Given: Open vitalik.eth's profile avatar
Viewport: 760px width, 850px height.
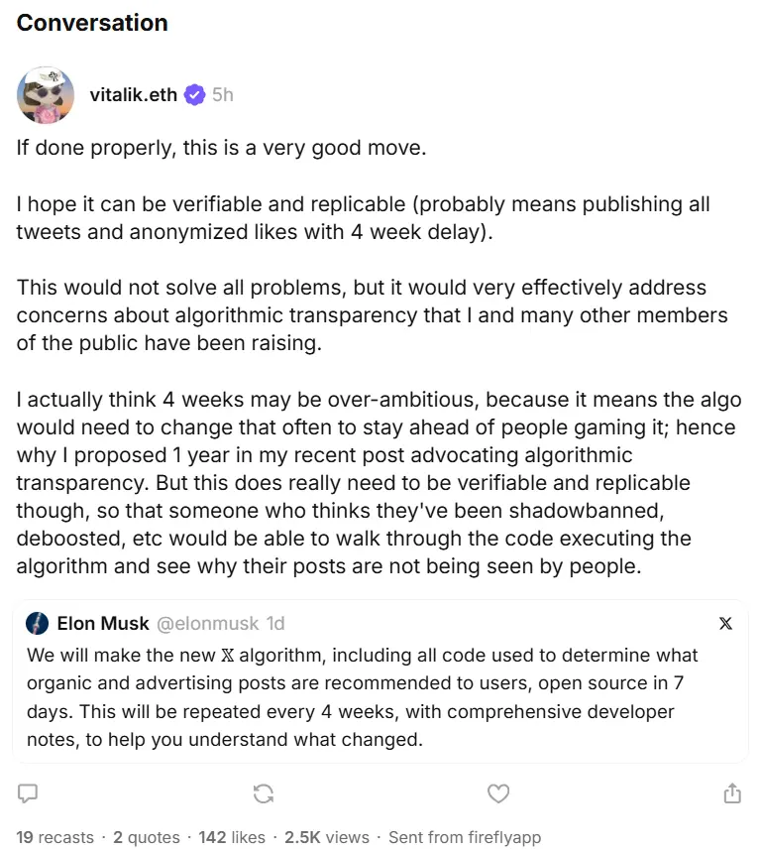Looking at the screenshot, I should pyautogui.click(x=46, y=95).
